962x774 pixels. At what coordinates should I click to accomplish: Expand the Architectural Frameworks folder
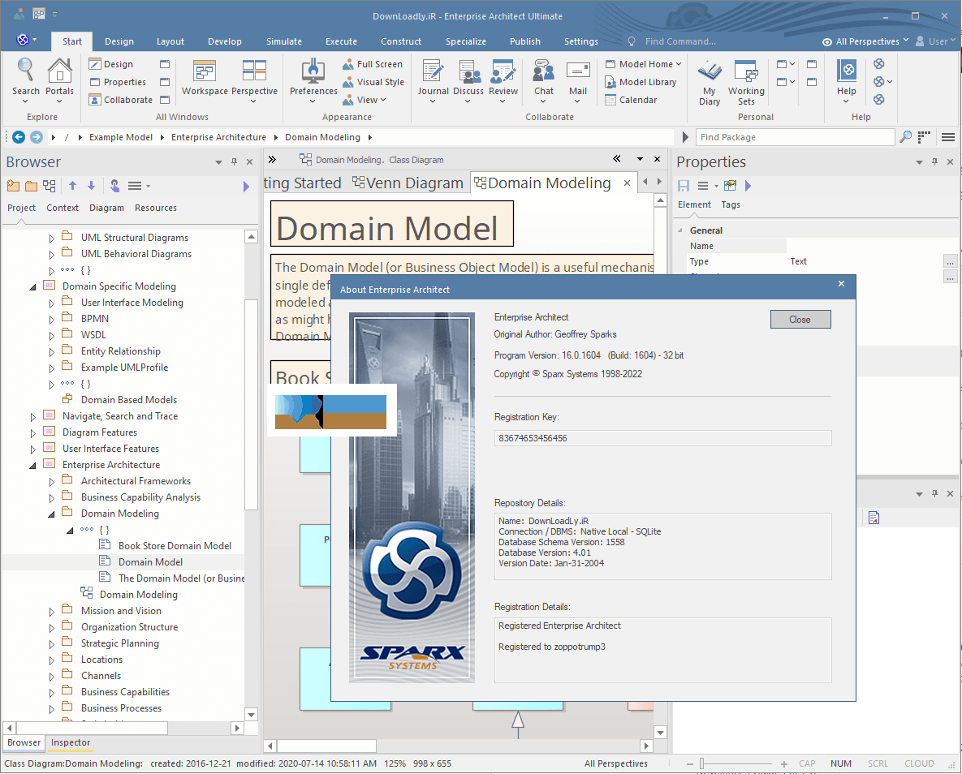click(51, 481)
